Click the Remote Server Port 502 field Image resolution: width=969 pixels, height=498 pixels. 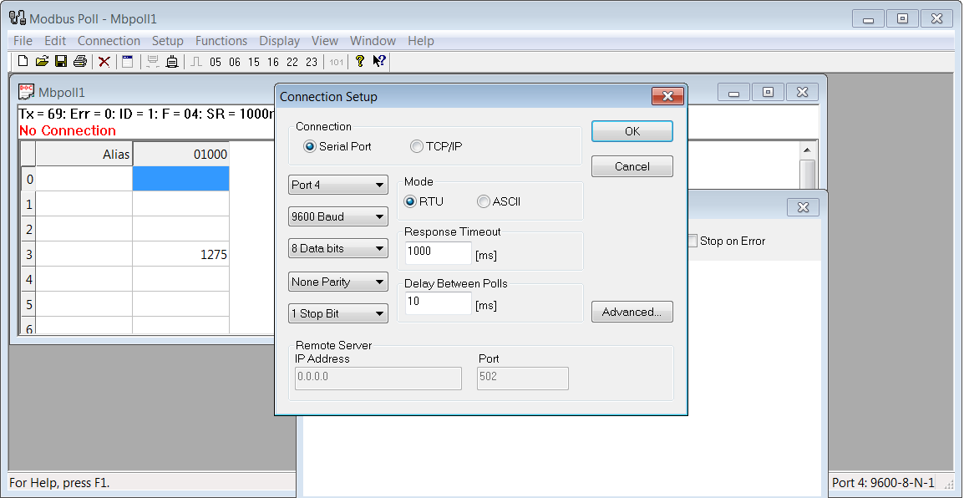(x=523, y=379)
